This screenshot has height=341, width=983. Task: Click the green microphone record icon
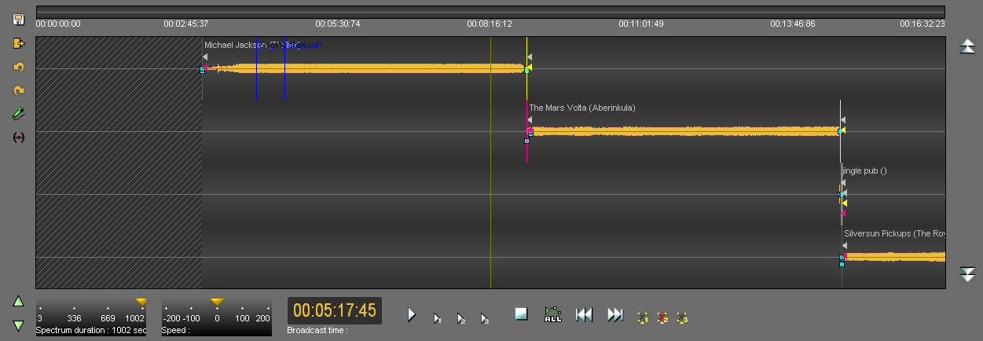19,114
